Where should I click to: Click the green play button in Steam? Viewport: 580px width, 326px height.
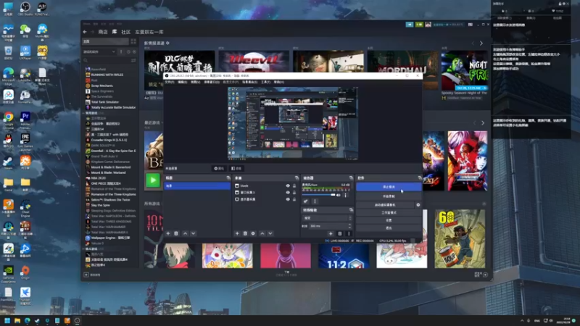click(153, 180)
